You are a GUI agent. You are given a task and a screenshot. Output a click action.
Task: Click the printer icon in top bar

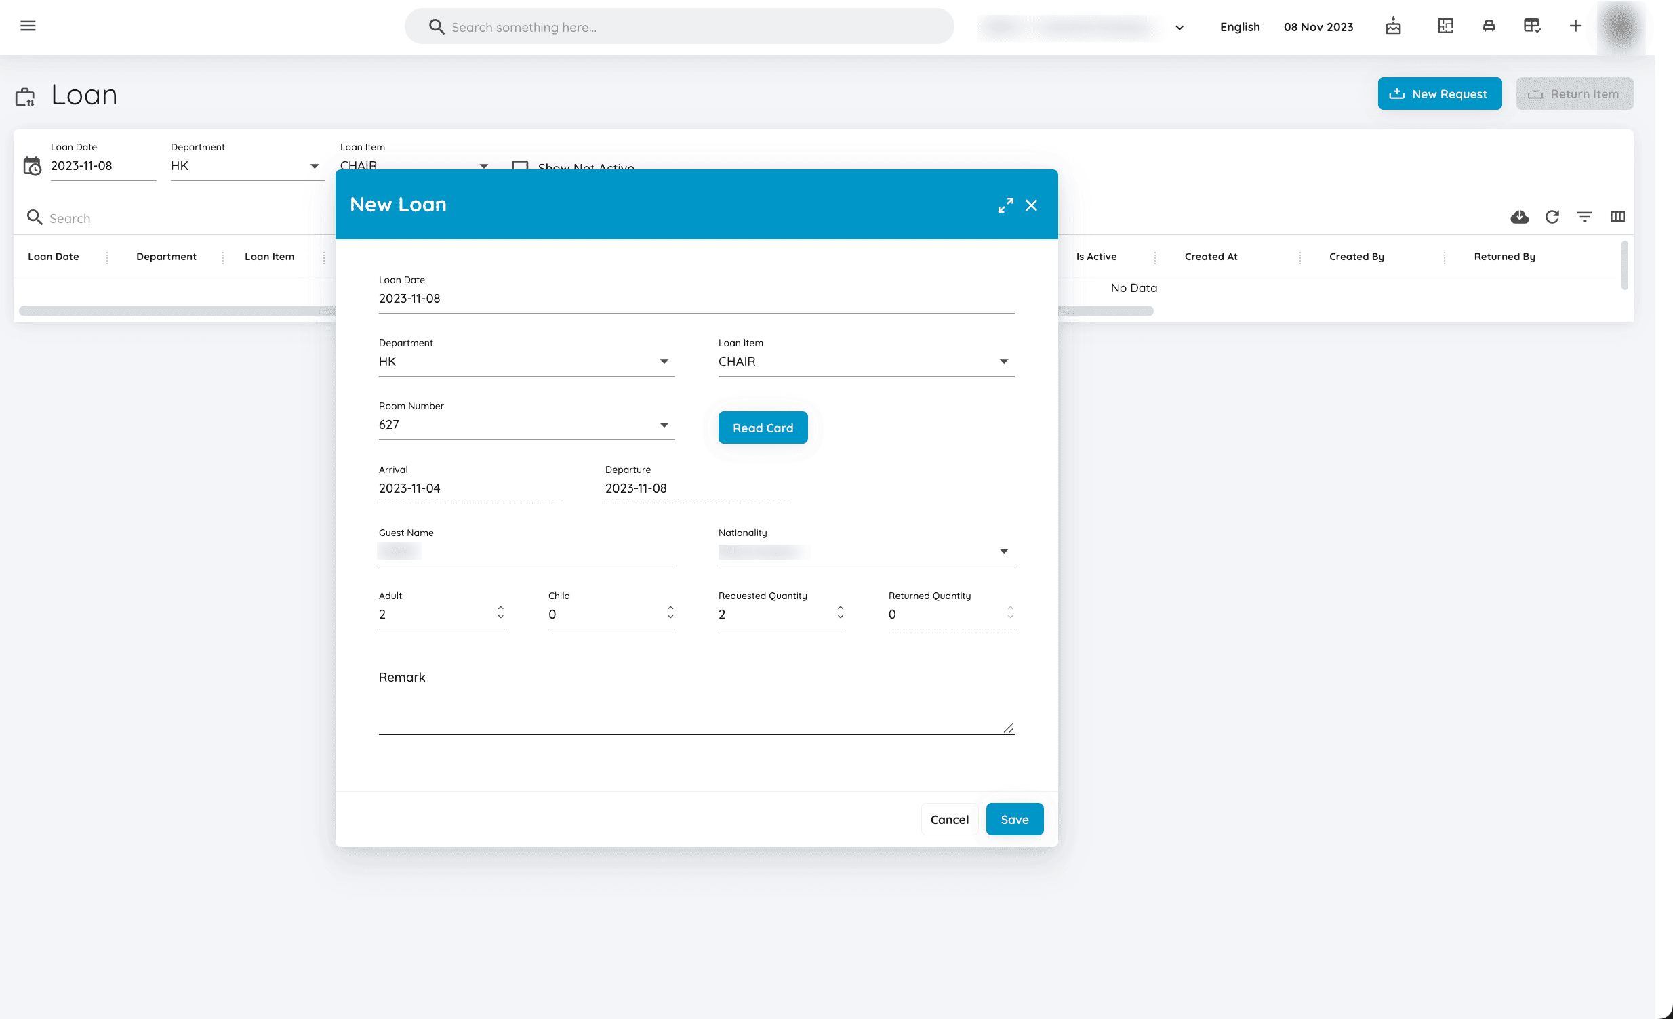(1489, 26)
